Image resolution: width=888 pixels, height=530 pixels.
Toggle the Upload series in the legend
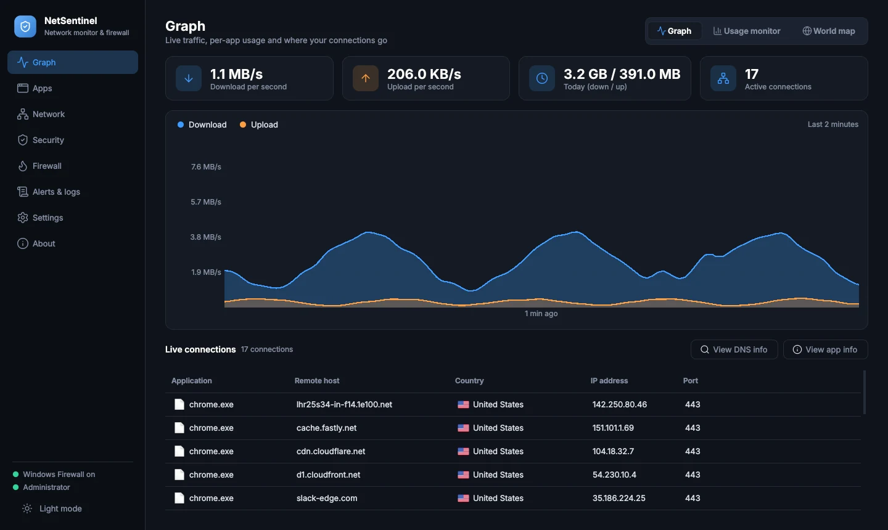(x=259, y=124)
